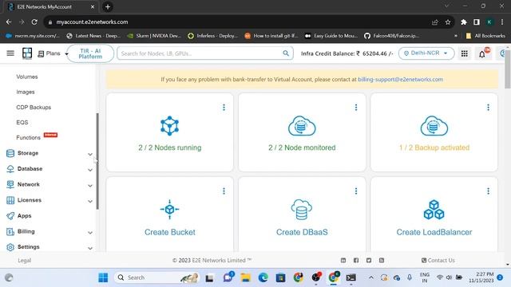Click the Create DBaaS label
The width and height of the screenshot is (511, 287).
[302, 232]
